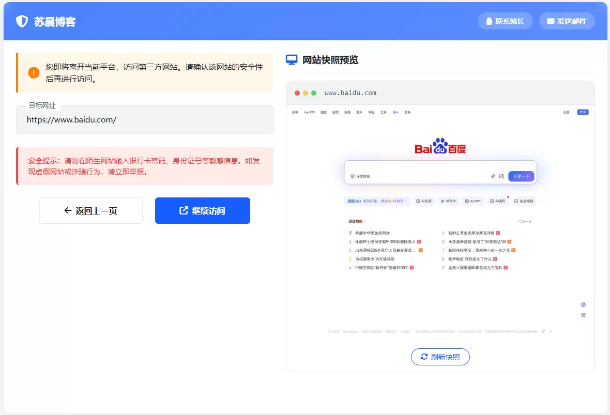Image resolution: width=610 pixels, height=415 pixels.
Task: Click the monitor icon before 网站快照预览
Action: coord(292,60)
